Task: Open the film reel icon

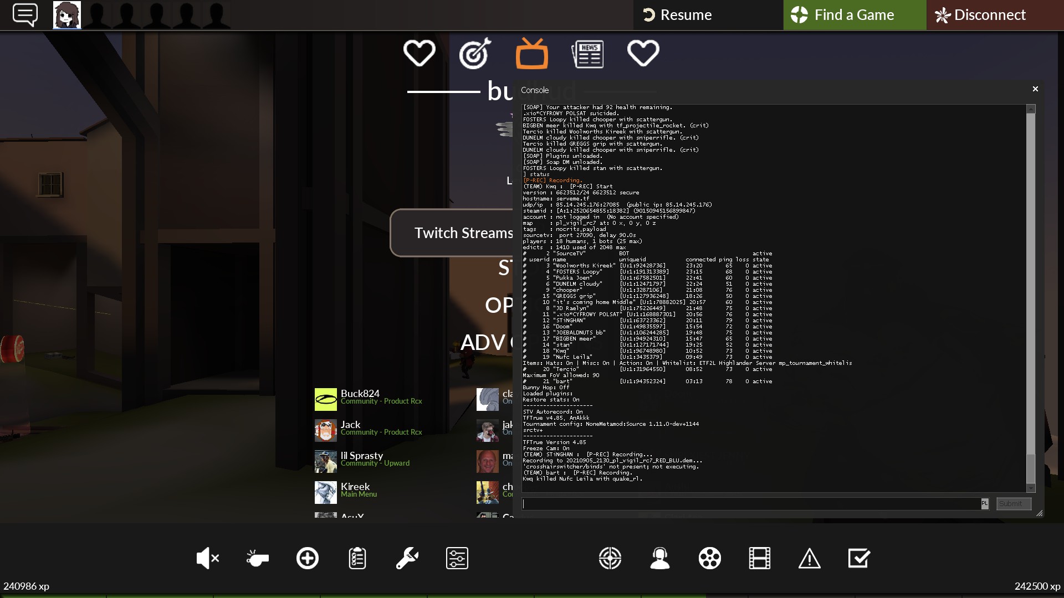Action: [709, 558]
